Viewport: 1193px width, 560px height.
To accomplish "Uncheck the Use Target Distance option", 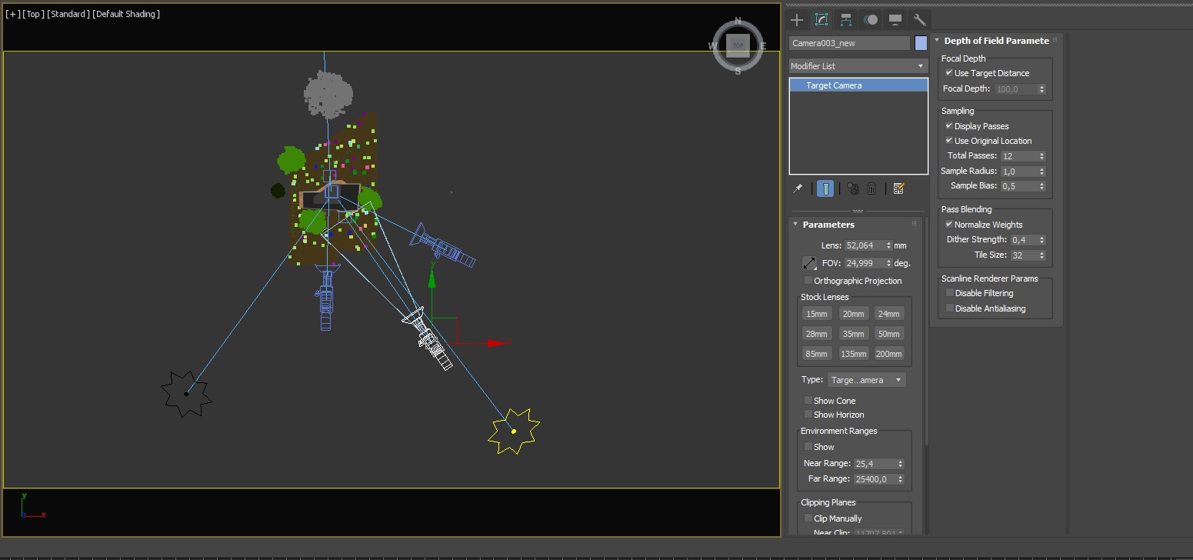I will coord(949,73).
